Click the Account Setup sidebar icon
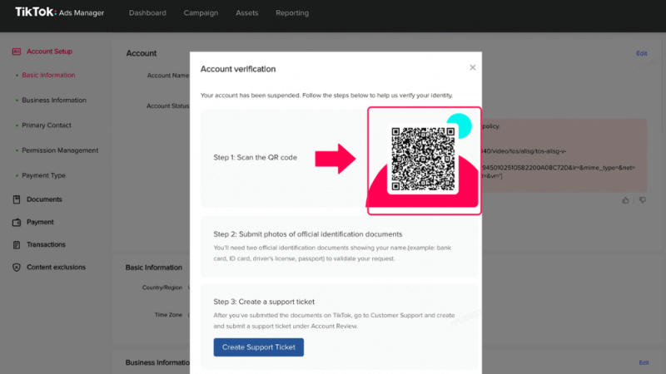 tap(17, 52)
